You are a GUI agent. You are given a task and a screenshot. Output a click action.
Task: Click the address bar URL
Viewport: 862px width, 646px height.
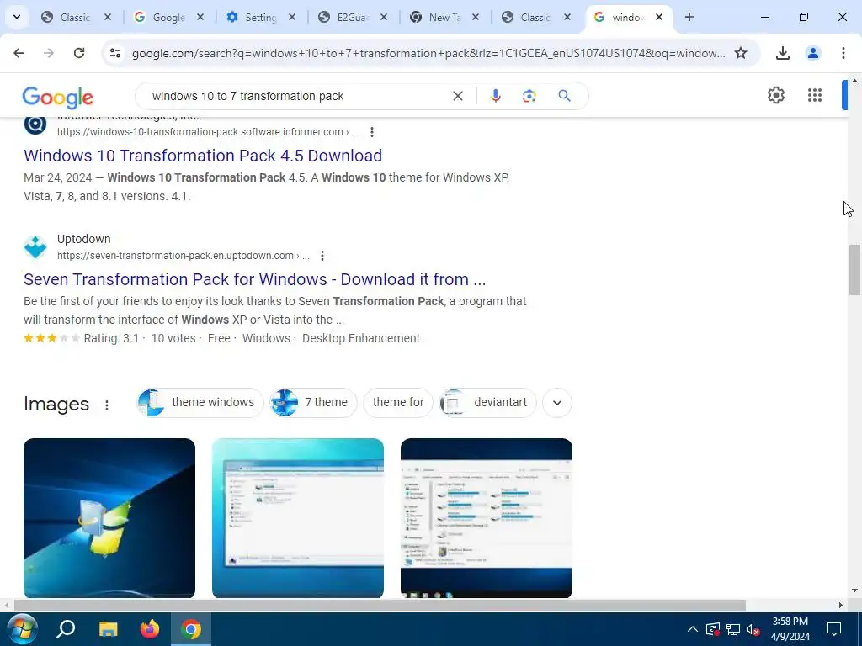coord(428,53)
